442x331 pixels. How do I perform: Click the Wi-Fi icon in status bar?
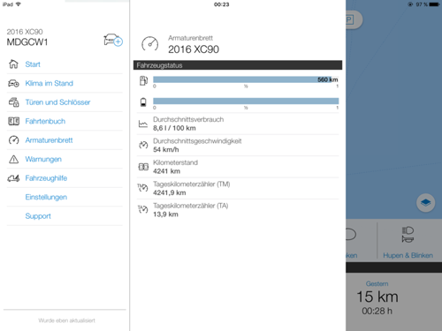pyautogui.click(x=19, y=4)
